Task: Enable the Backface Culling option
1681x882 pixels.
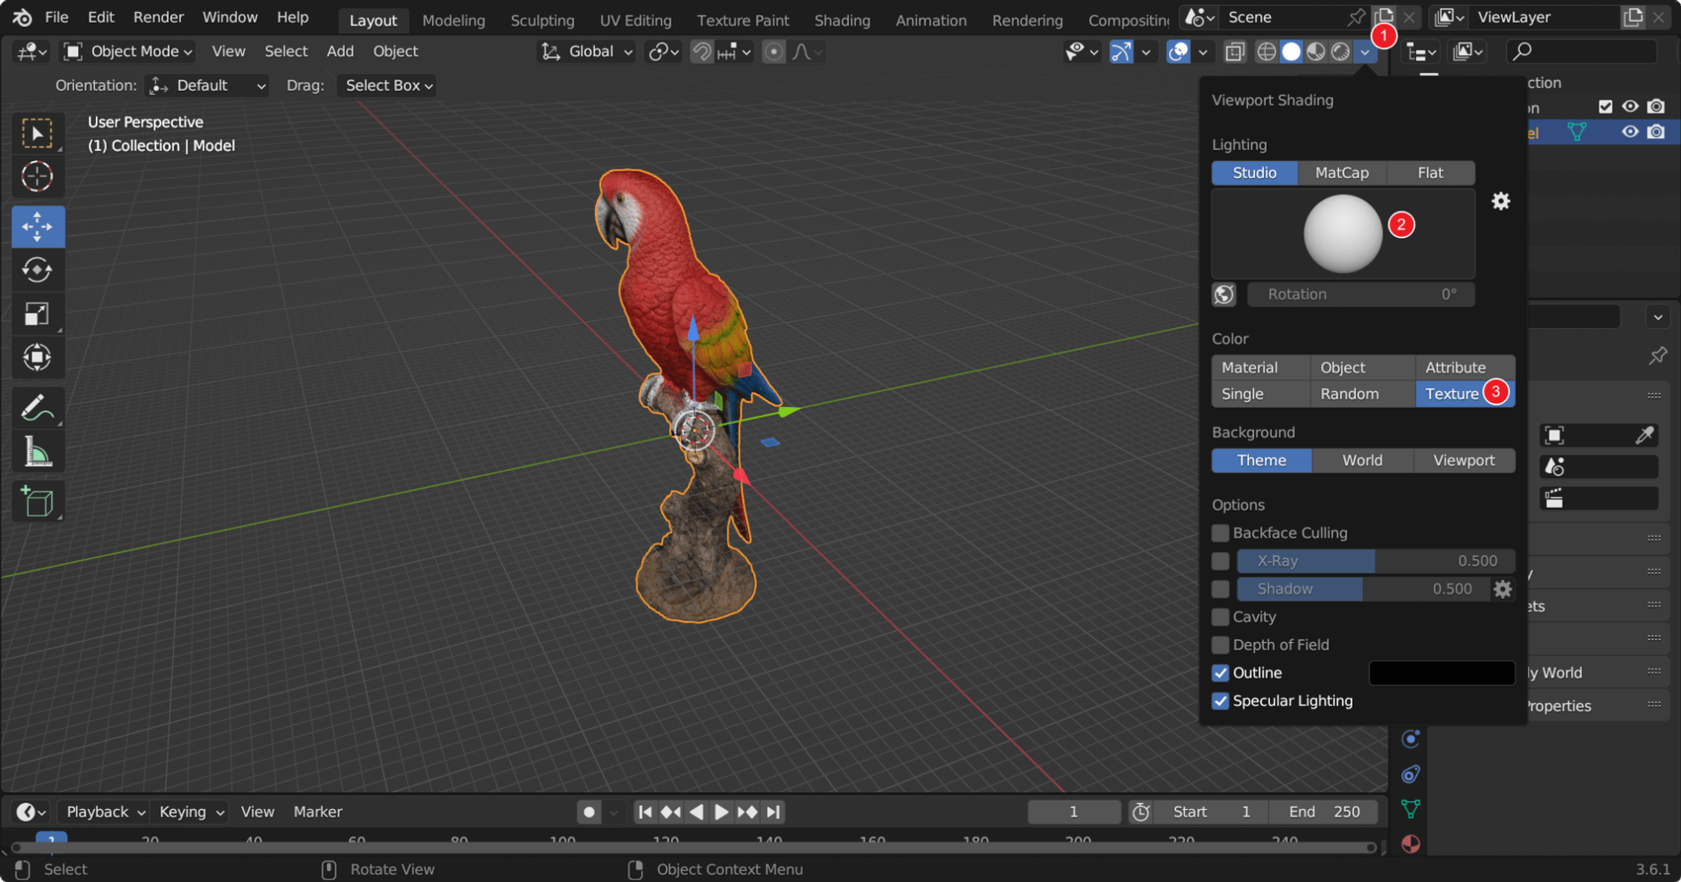Action: tap(1221, 533)
